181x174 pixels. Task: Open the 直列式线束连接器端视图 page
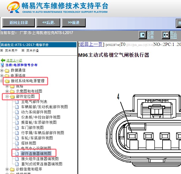(x=42, y=164)
